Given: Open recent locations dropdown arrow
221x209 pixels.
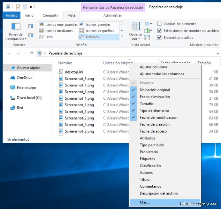Looking at the screenshot, I should 25,53.
